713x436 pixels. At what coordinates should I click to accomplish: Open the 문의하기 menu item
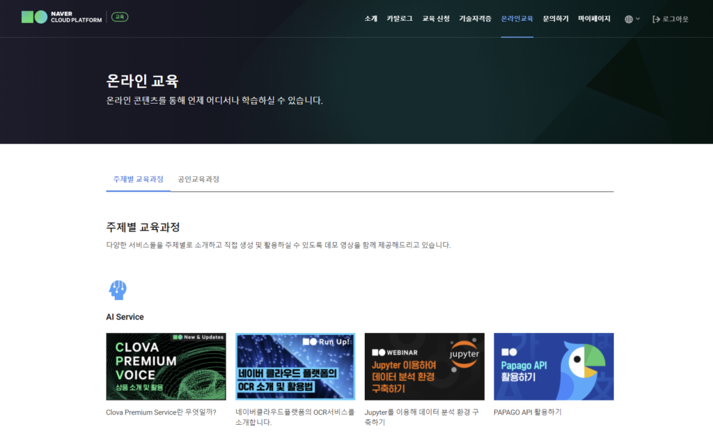pyautogui.click(x=556, y=19)
